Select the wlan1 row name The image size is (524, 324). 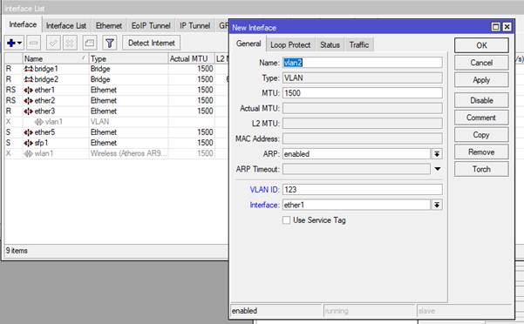coord(44,153)
